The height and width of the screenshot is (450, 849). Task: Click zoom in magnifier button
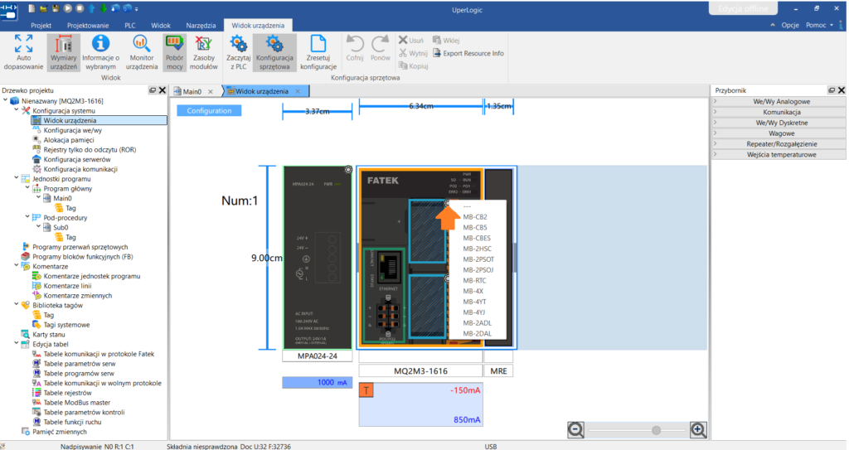point(698,430)
